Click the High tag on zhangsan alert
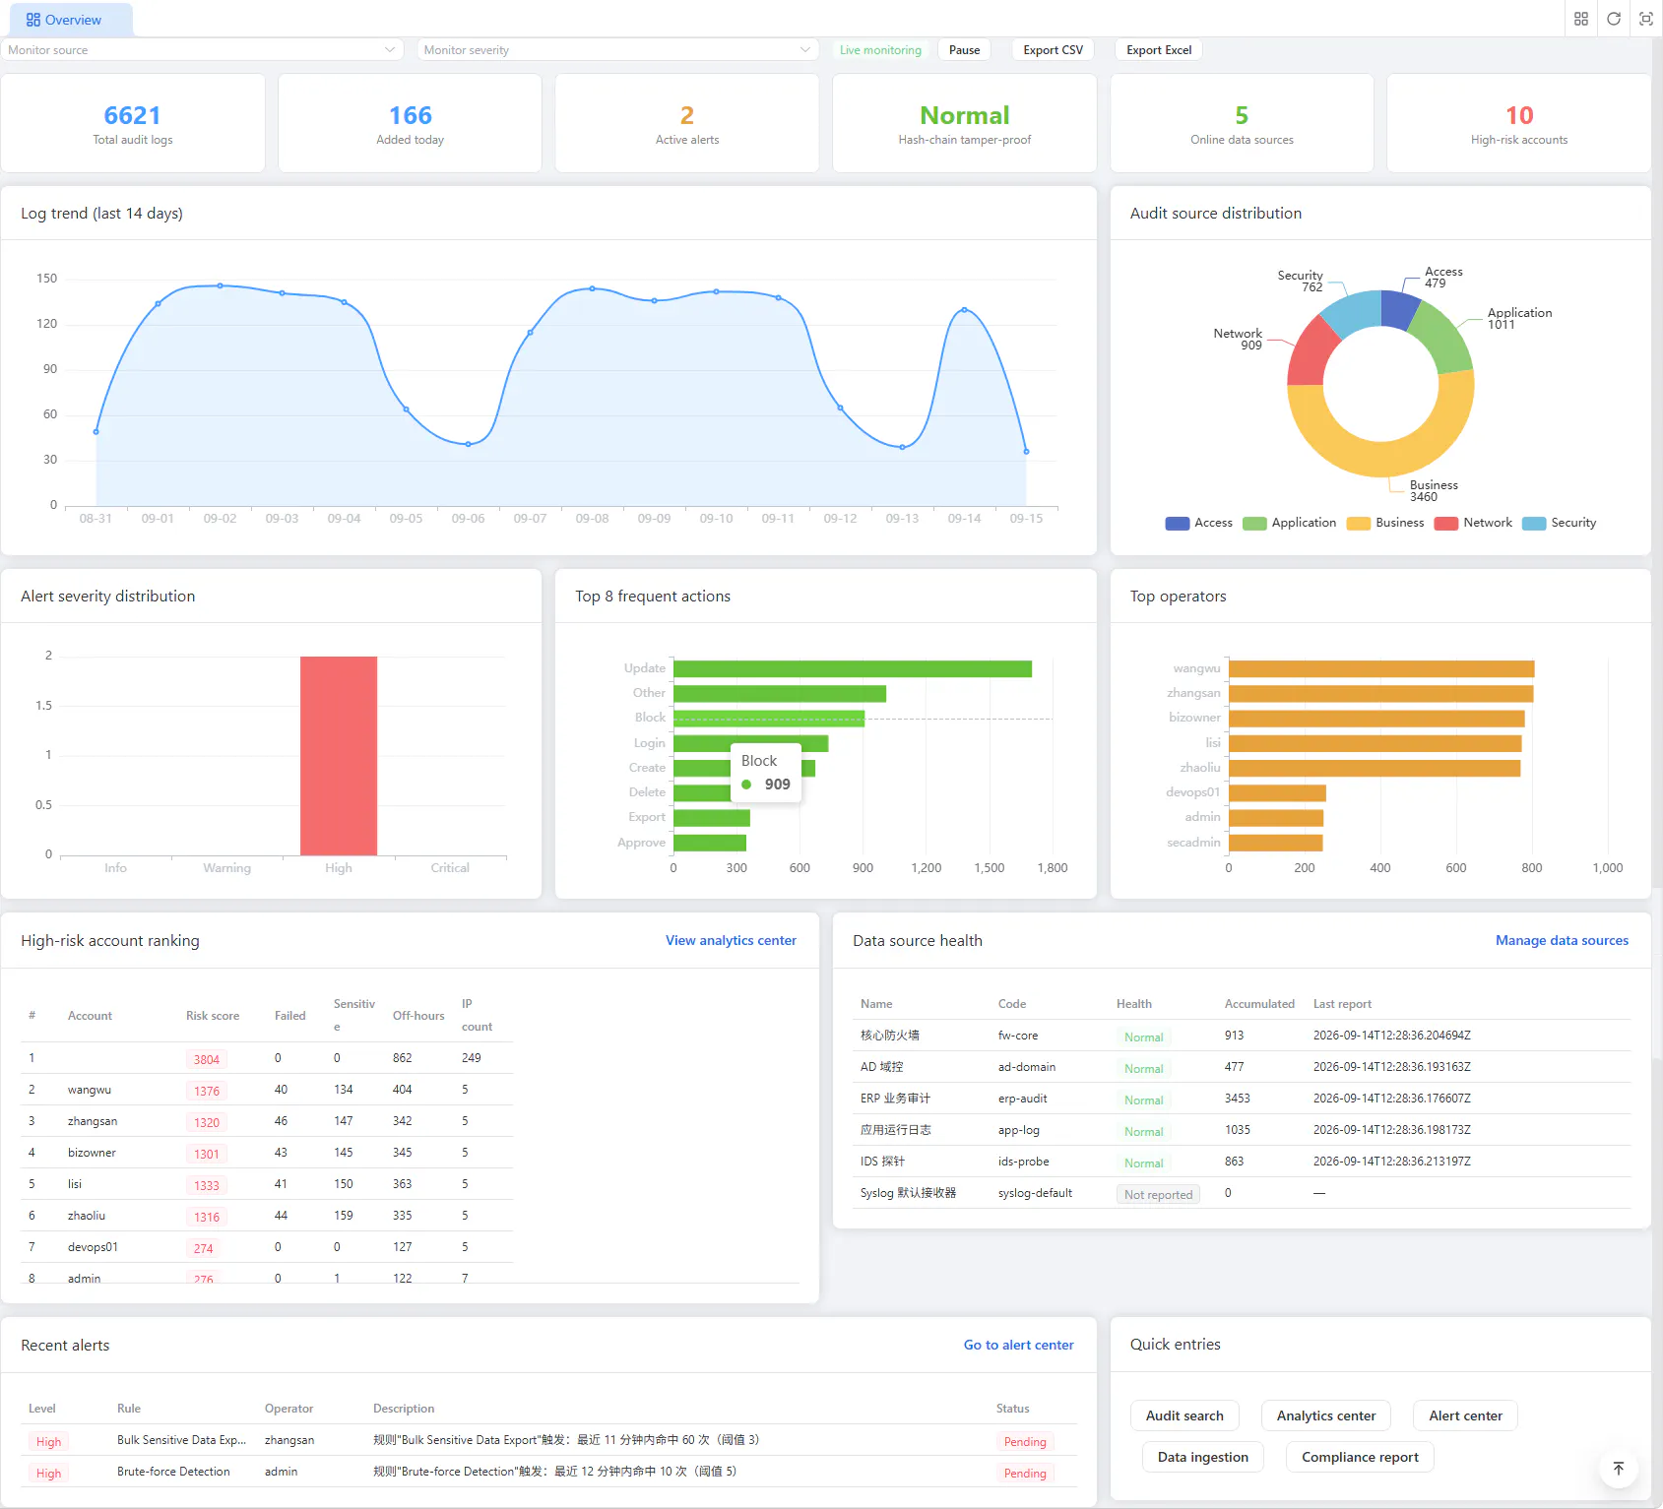The image size is (1663, 1509). pos(48,1442)
